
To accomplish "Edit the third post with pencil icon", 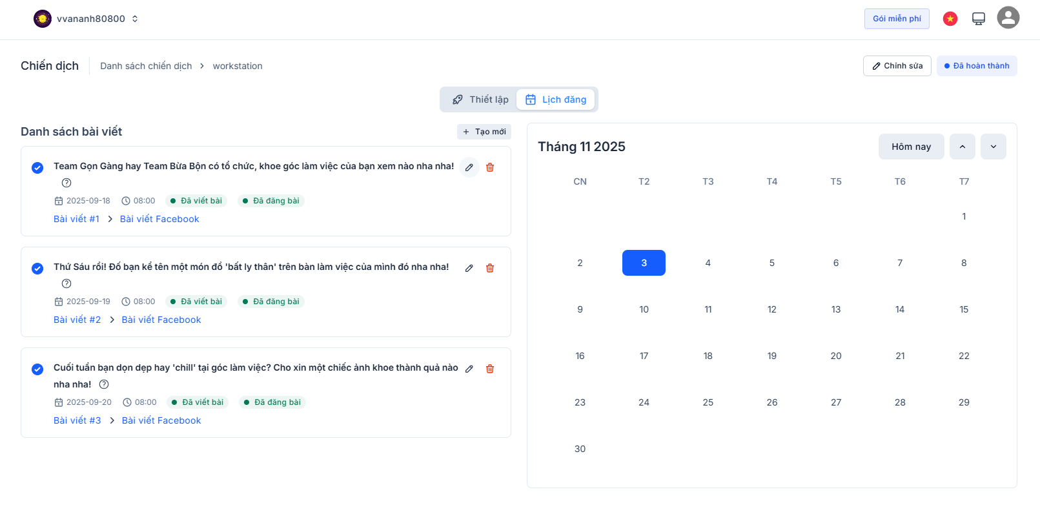I will tap(469, 369).
